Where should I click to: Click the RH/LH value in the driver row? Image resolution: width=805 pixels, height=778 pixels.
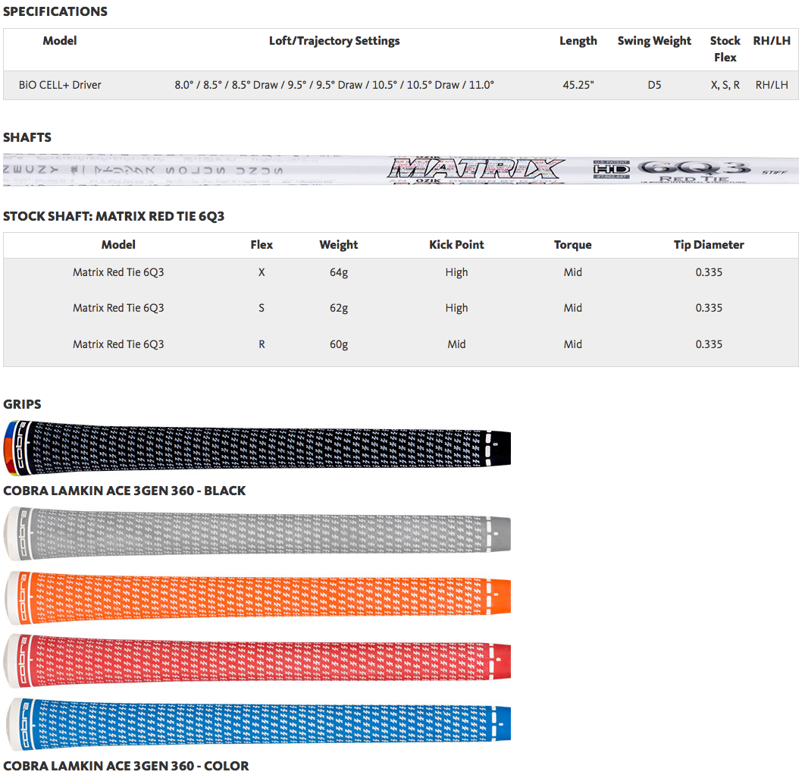click(772, 85)
